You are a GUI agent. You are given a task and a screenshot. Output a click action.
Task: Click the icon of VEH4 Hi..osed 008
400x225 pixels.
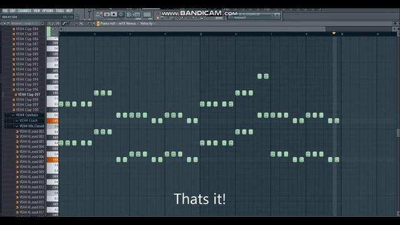pos(17,167)
